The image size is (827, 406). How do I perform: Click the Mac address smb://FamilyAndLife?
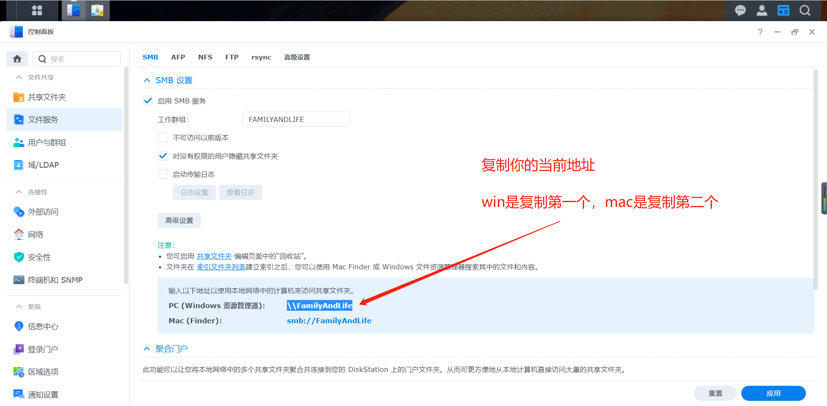(329, 321)
